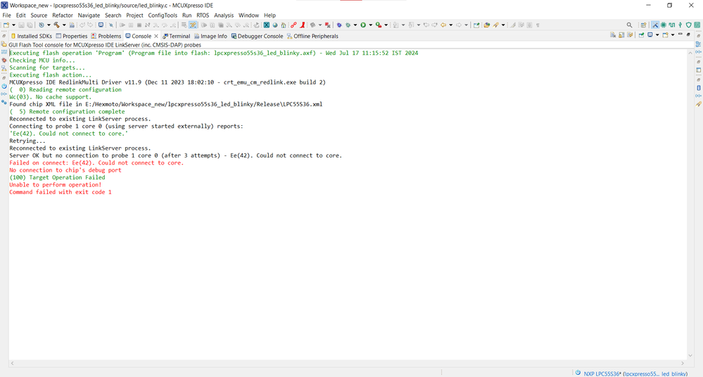Click the green shield perspective icon
Viewport: 703px width, 377px height.
tap(689, 25)
